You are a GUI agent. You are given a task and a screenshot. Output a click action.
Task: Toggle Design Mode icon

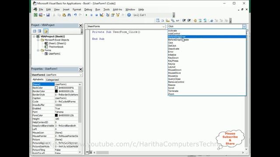pos(101,15)
